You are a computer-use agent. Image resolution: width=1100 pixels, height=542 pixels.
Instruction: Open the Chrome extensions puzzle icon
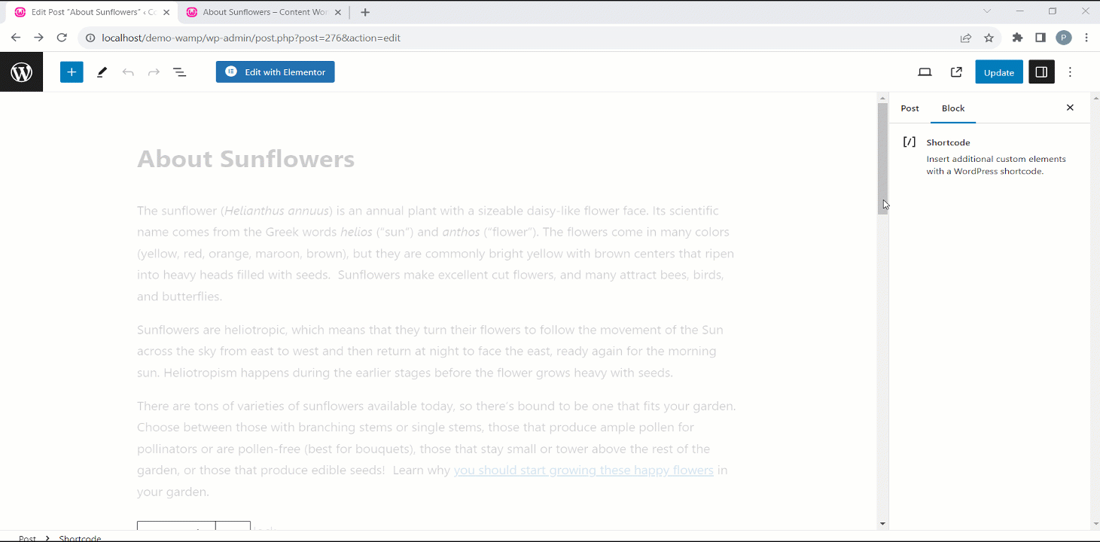tap(1017, 38)
